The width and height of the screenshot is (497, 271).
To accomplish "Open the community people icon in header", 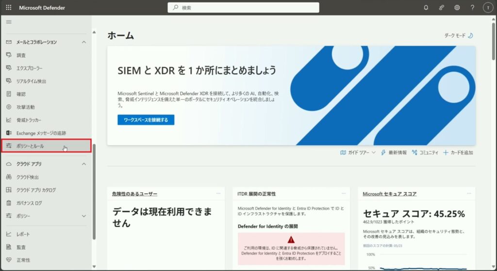I will [x=442, y=8].
